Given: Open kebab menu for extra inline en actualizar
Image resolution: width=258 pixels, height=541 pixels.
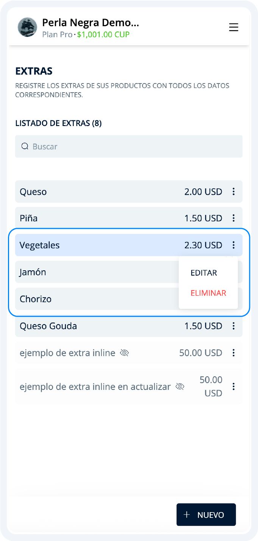Looking at the screenshot, I should (234, 386).
